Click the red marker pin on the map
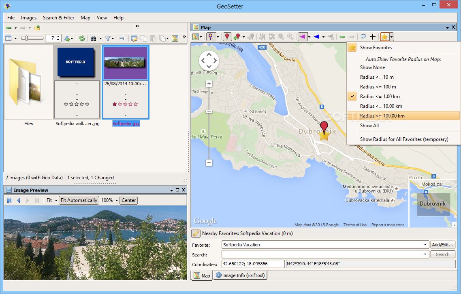This screenshot has width=461, height=294. [324, 128]
